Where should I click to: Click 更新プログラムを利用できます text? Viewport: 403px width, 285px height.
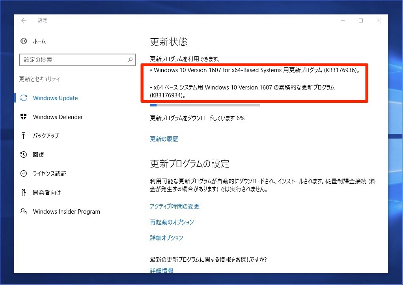185,59
